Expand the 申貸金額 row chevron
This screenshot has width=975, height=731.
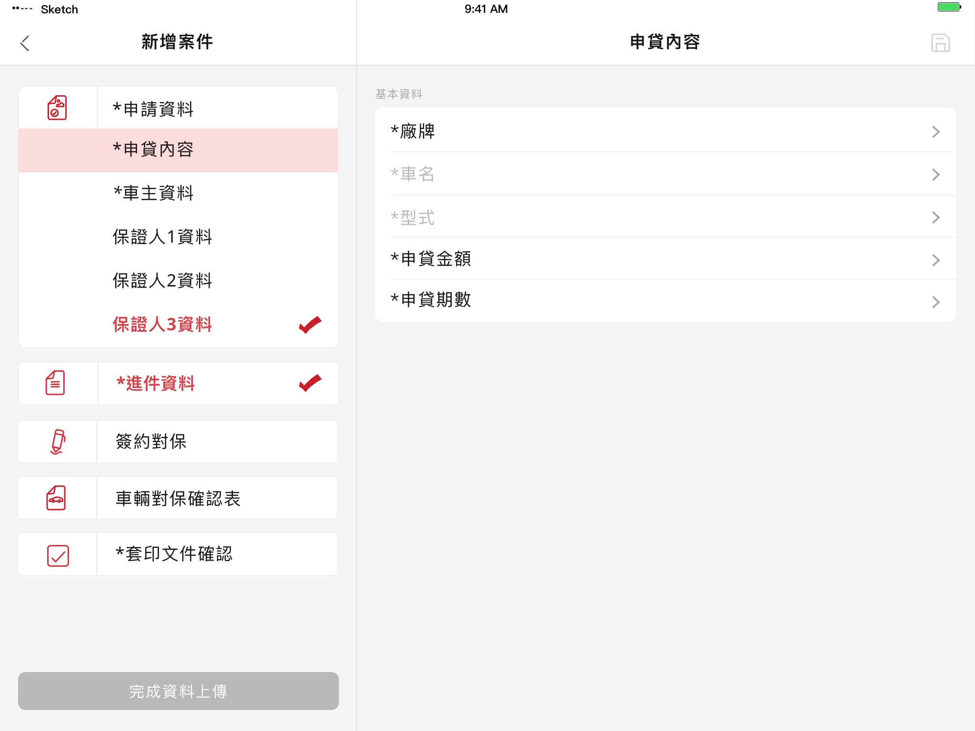935,260
